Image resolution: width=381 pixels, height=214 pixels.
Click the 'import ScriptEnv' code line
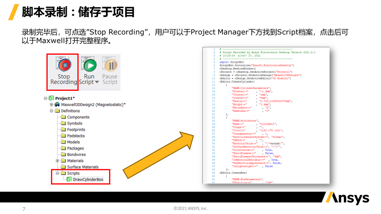pyautogui.click(x=231, y=62)
